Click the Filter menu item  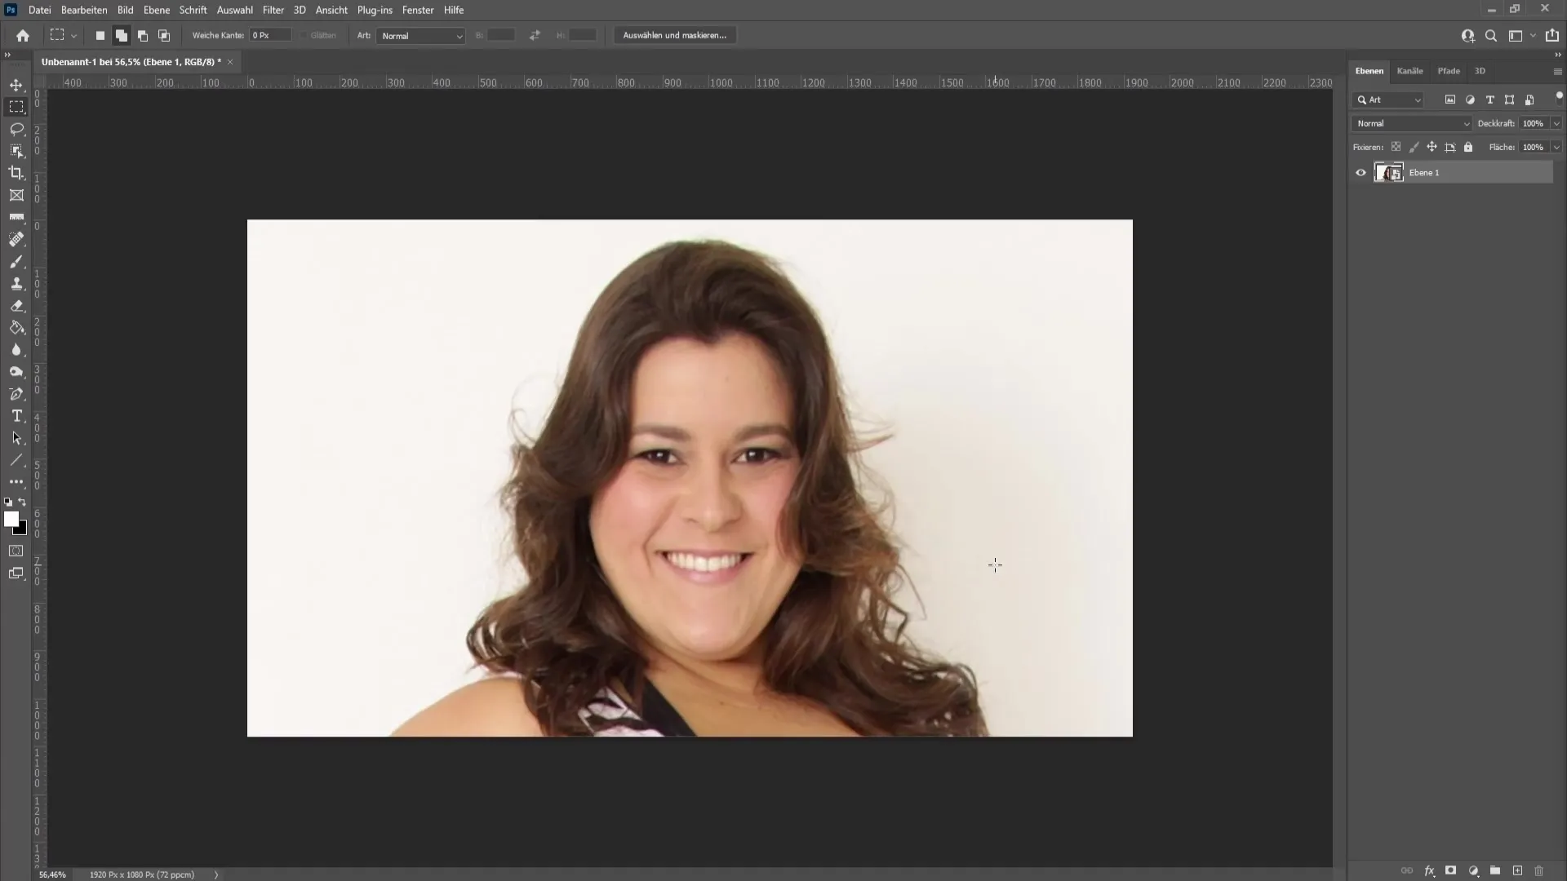pos(273,10)
